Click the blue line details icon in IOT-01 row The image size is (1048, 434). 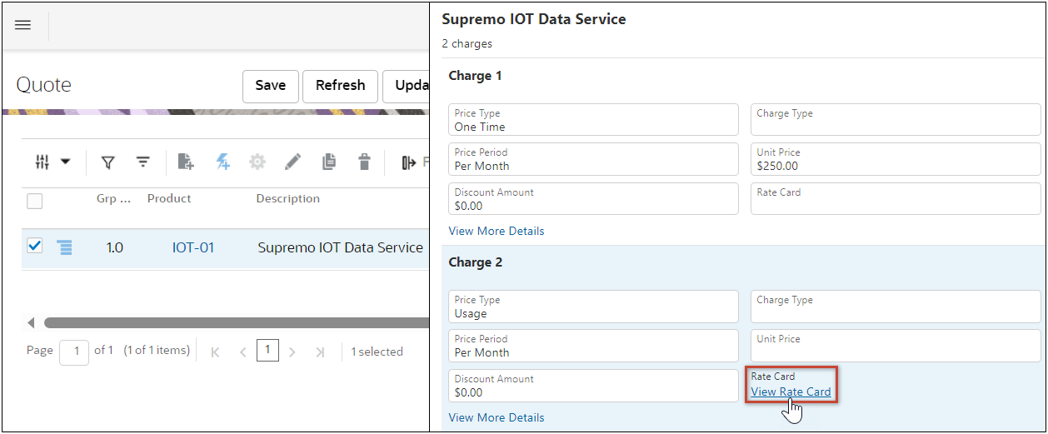64,247
